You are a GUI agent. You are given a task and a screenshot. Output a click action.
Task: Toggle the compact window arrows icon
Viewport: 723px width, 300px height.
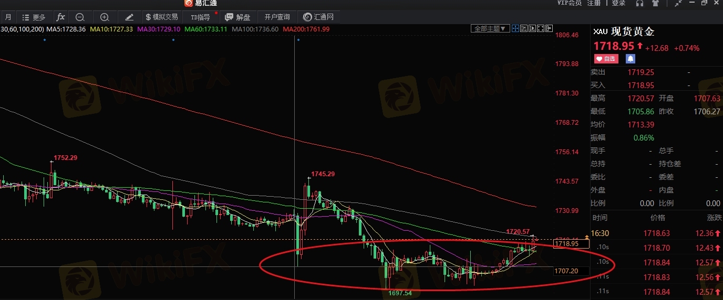tap(678, 3)
